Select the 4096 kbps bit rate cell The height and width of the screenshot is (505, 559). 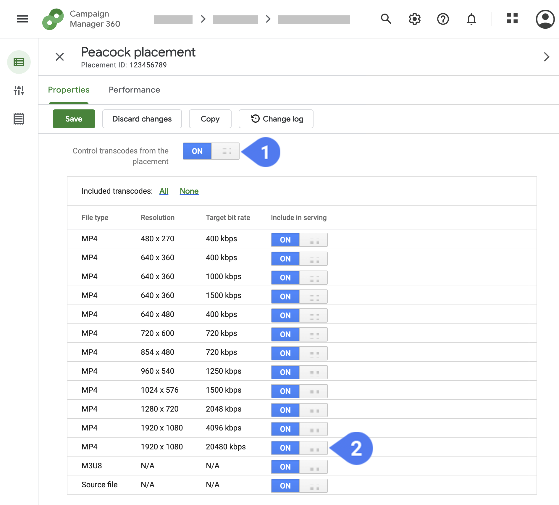(224, 428)
